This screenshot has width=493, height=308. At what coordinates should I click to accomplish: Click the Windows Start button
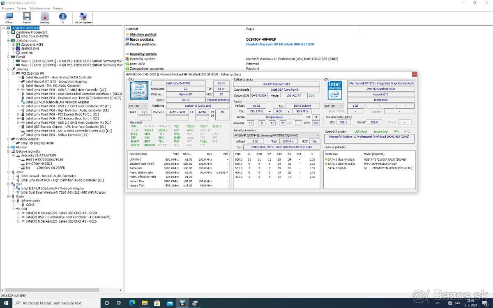[6, 303]
